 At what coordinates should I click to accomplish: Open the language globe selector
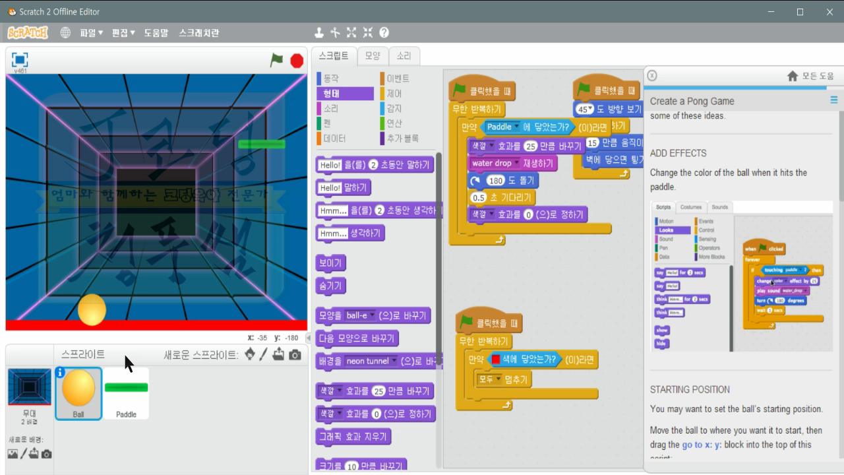pyautogui.click(x=65, y=32)
